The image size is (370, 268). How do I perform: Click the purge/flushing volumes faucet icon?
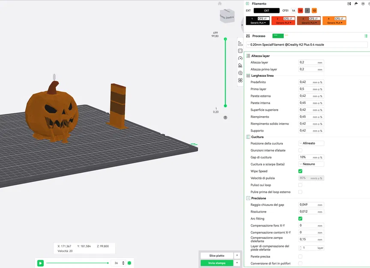tap(356, 3)
